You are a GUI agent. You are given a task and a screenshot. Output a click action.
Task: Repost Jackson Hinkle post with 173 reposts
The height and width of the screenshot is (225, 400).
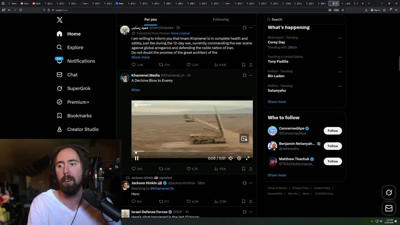coord(164,202)
